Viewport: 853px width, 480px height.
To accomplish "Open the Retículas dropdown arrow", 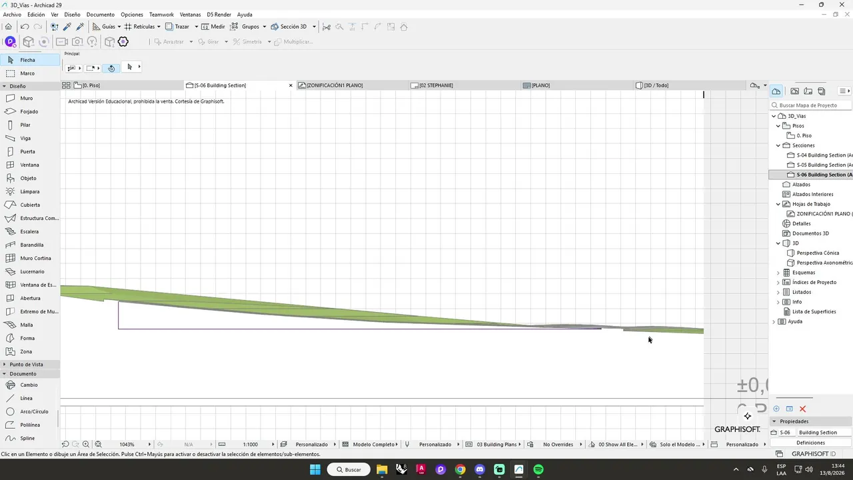I will click(159, 27).
